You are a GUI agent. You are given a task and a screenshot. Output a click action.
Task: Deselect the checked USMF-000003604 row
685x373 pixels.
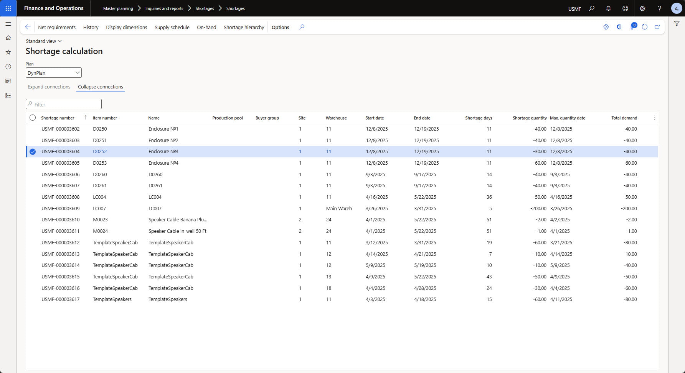pyautogui.click(x=33, y=152)
